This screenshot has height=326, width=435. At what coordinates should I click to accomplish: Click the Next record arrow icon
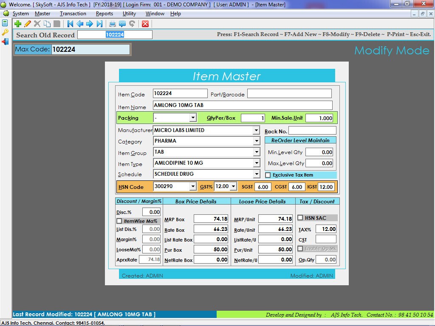point(89,24)
